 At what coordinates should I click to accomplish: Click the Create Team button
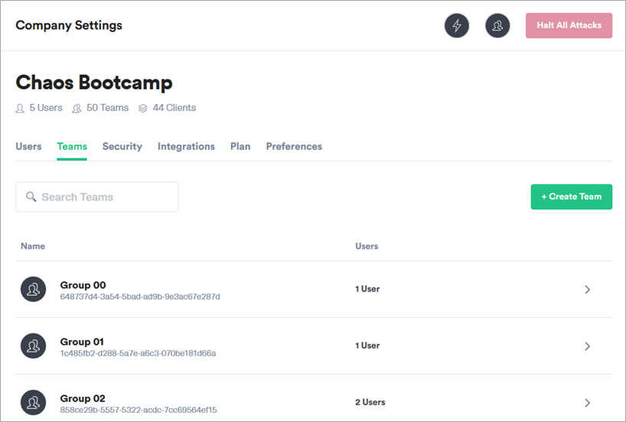tap(571, 196)
